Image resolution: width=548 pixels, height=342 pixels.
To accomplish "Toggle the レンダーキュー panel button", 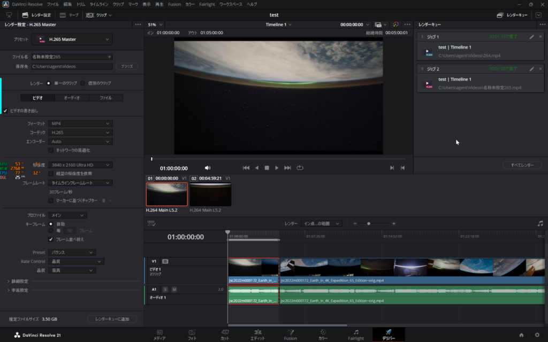I will pyautogui.click(x=512, y=15).
